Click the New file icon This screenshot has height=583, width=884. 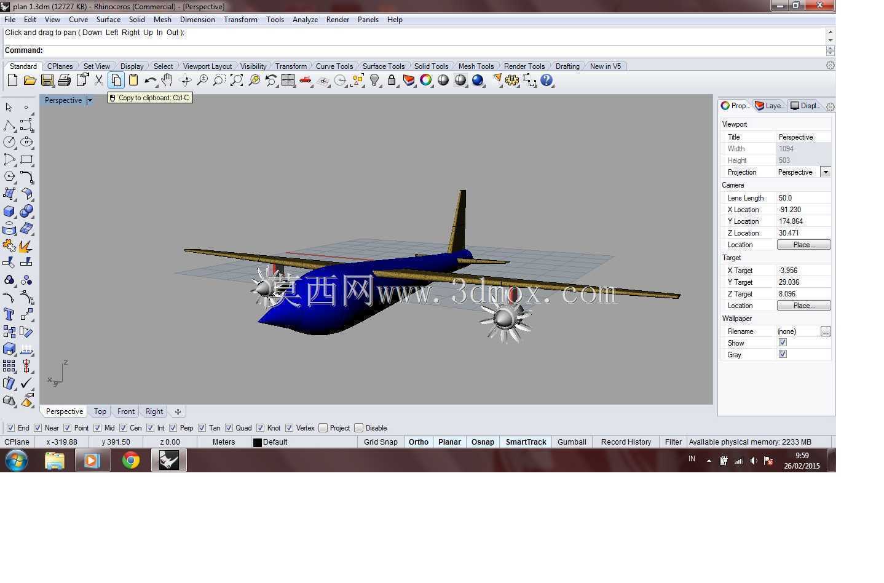pos(12,81)
